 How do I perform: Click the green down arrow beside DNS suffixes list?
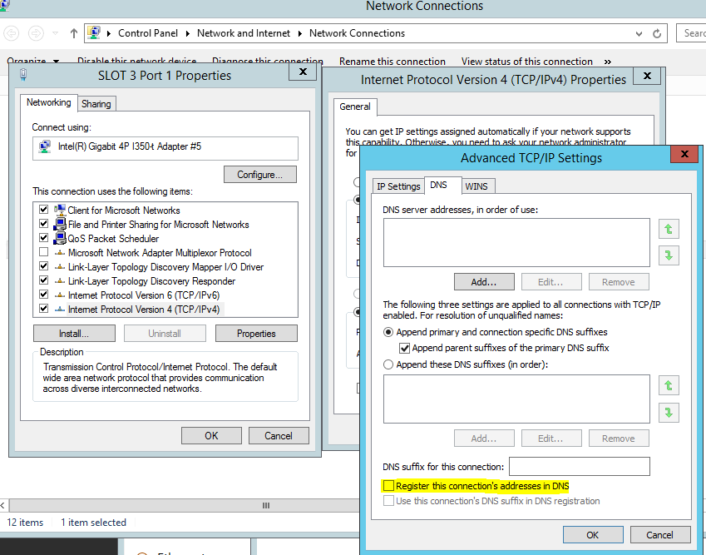tap(669, 412)
